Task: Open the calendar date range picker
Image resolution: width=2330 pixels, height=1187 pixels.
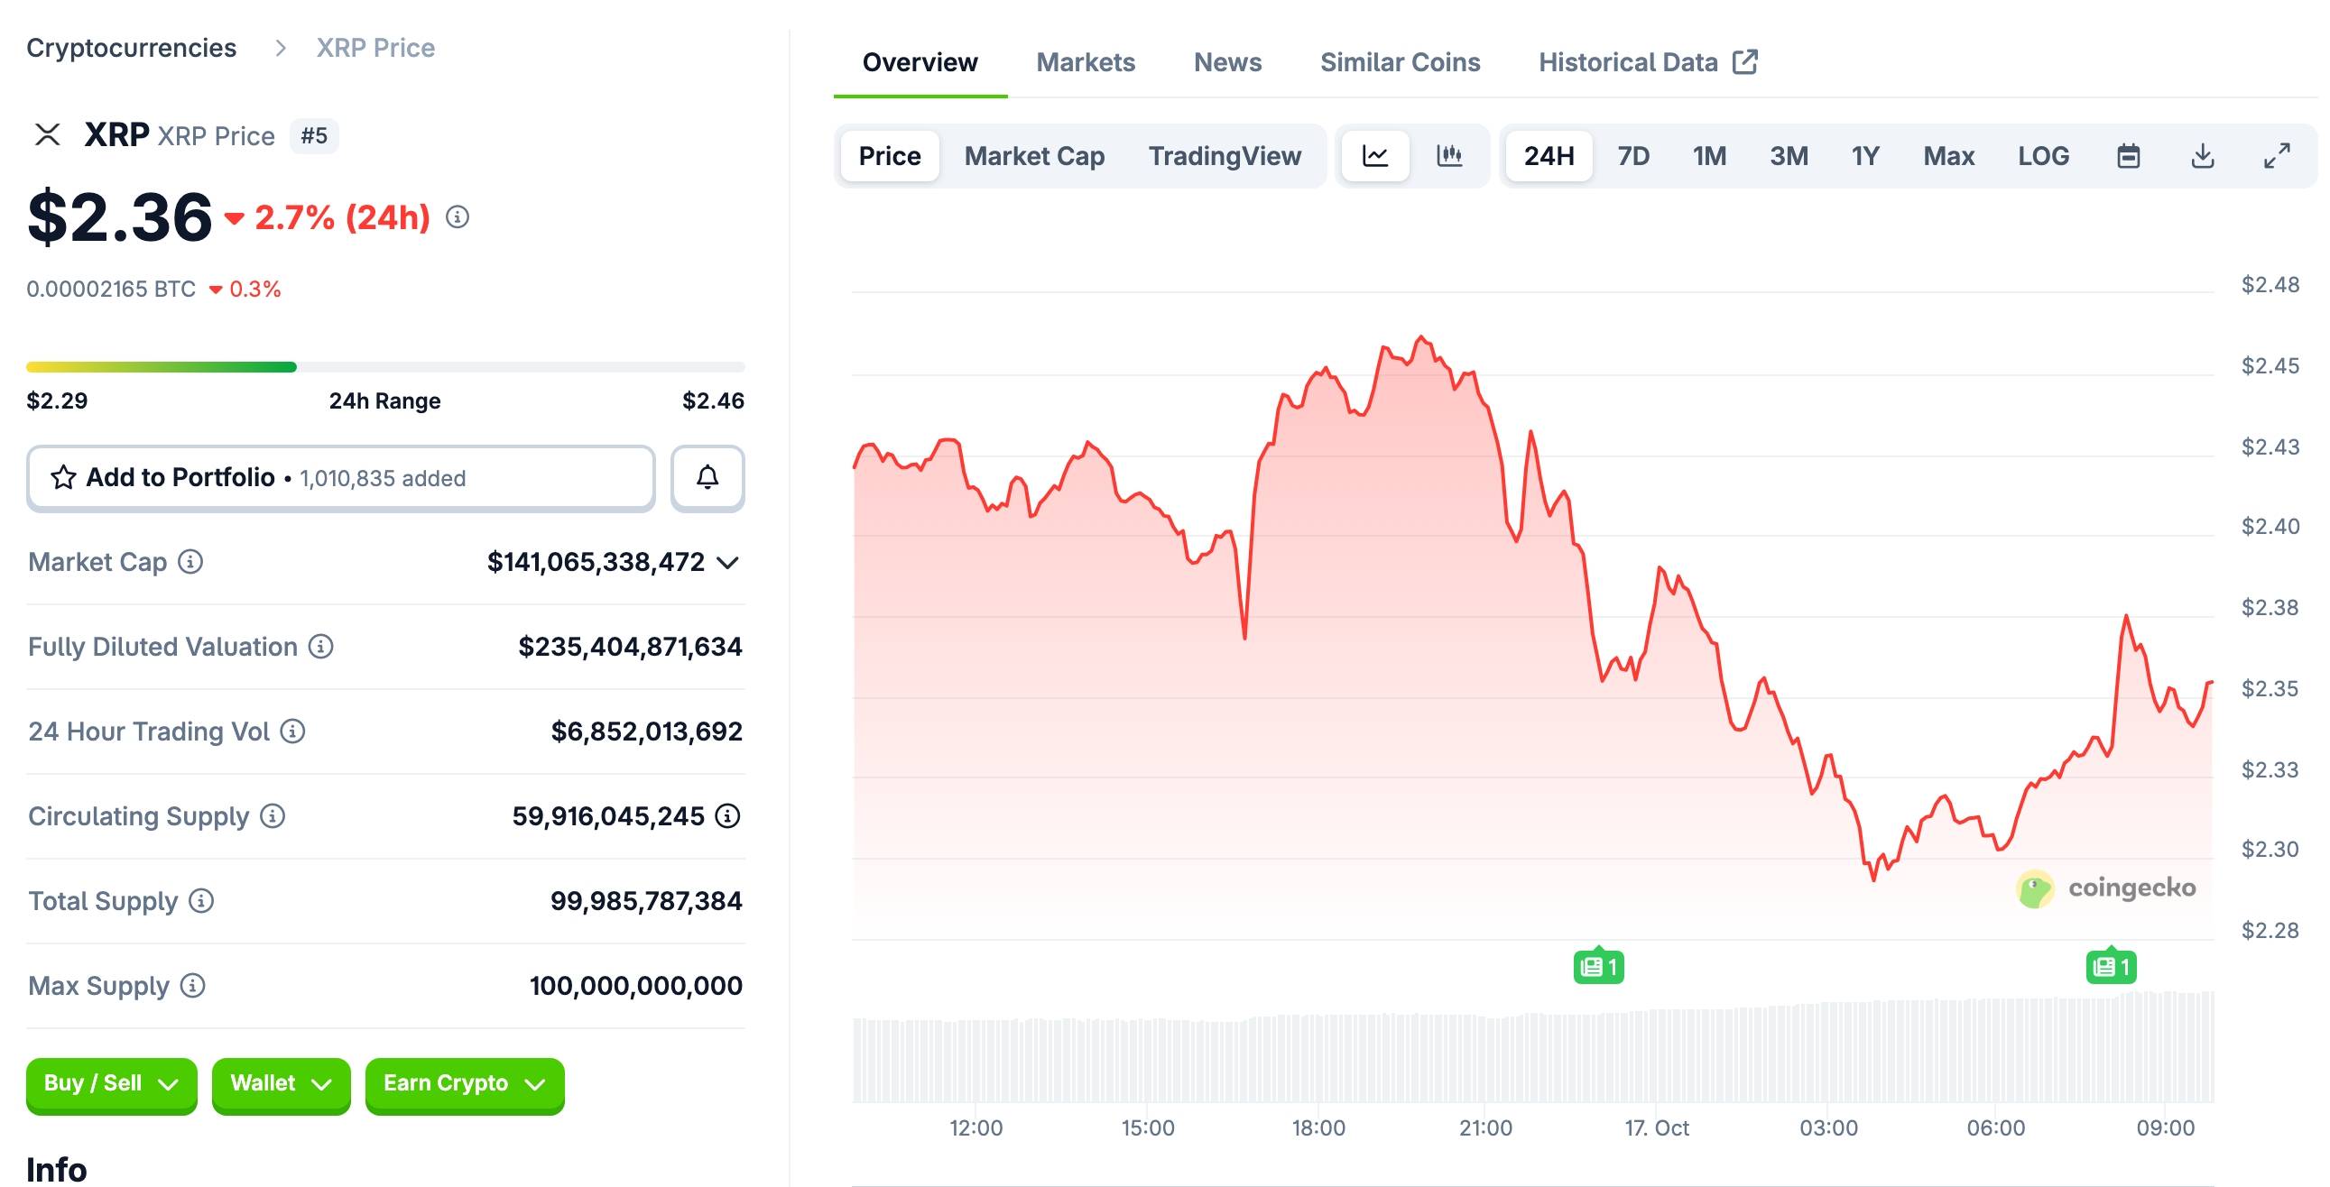Action: pyautogui.click(x=2128, y=156)
